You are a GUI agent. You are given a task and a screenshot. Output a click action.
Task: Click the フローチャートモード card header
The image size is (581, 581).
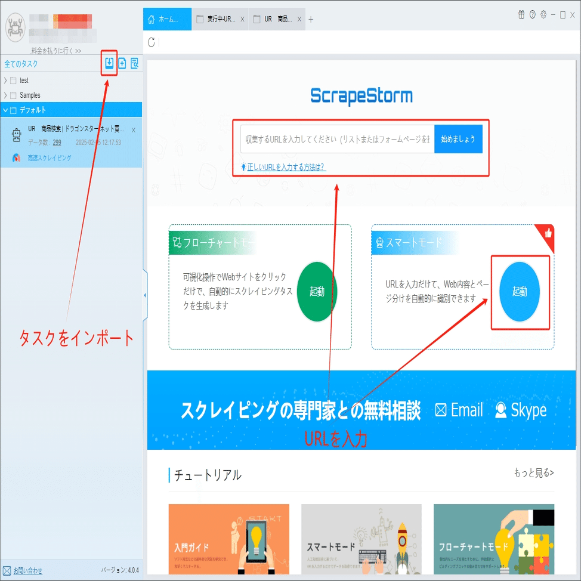212,243
